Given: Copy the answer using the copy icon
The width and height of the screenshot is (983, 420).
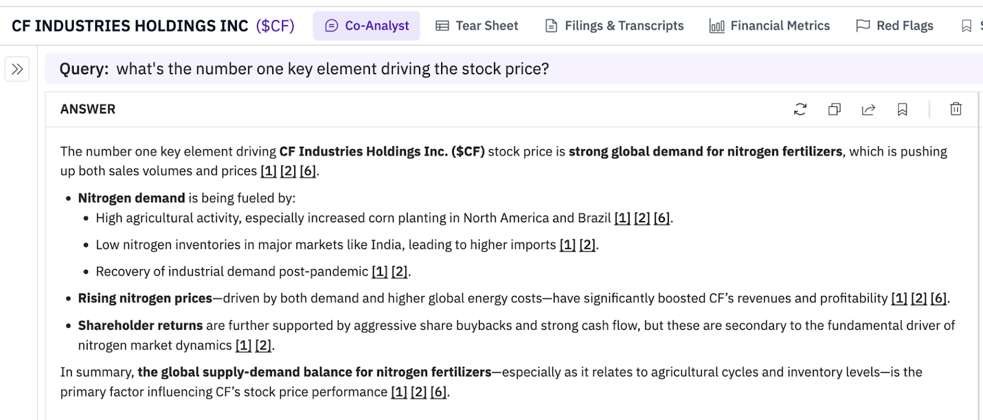Looking at the screenshot, I should (x=834, y=109).
